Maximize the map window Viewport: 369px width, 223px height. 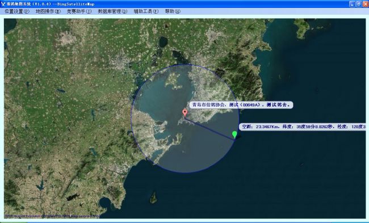point(359,4)
